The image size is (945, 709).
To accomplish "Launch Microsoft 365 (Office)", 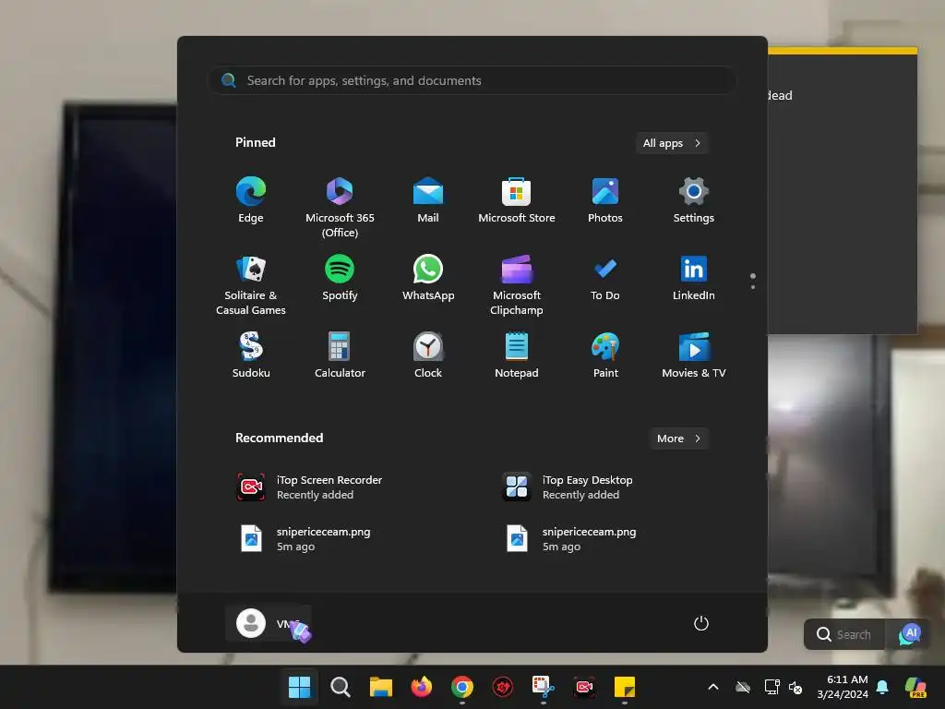I will coord(340,206).
